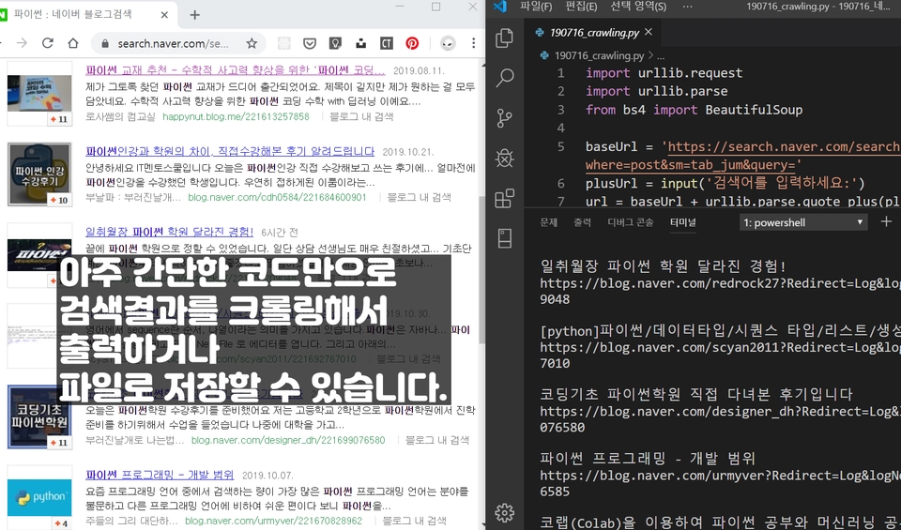Reload the Chrome page
The image size is (901, 530).
[x=48, y=43]
